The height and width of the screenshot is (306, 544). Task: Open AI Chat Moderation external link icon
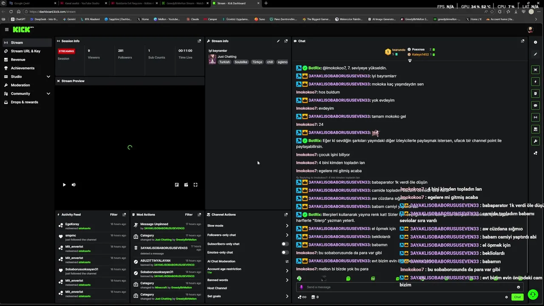coord(287,261)
